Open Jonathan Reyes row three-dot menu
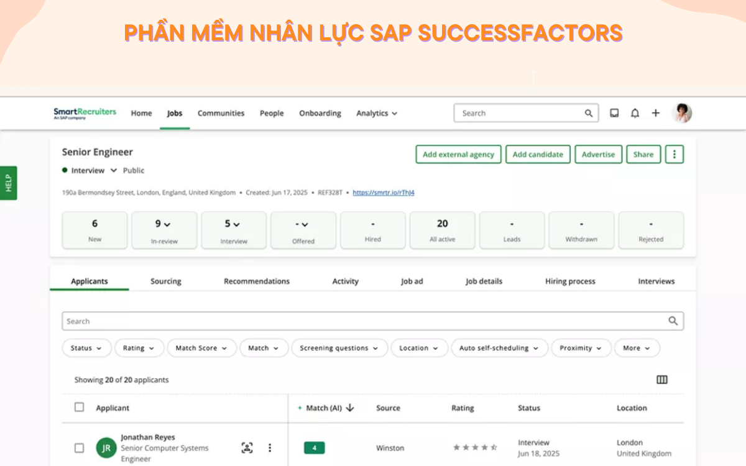 click(270, 447)
